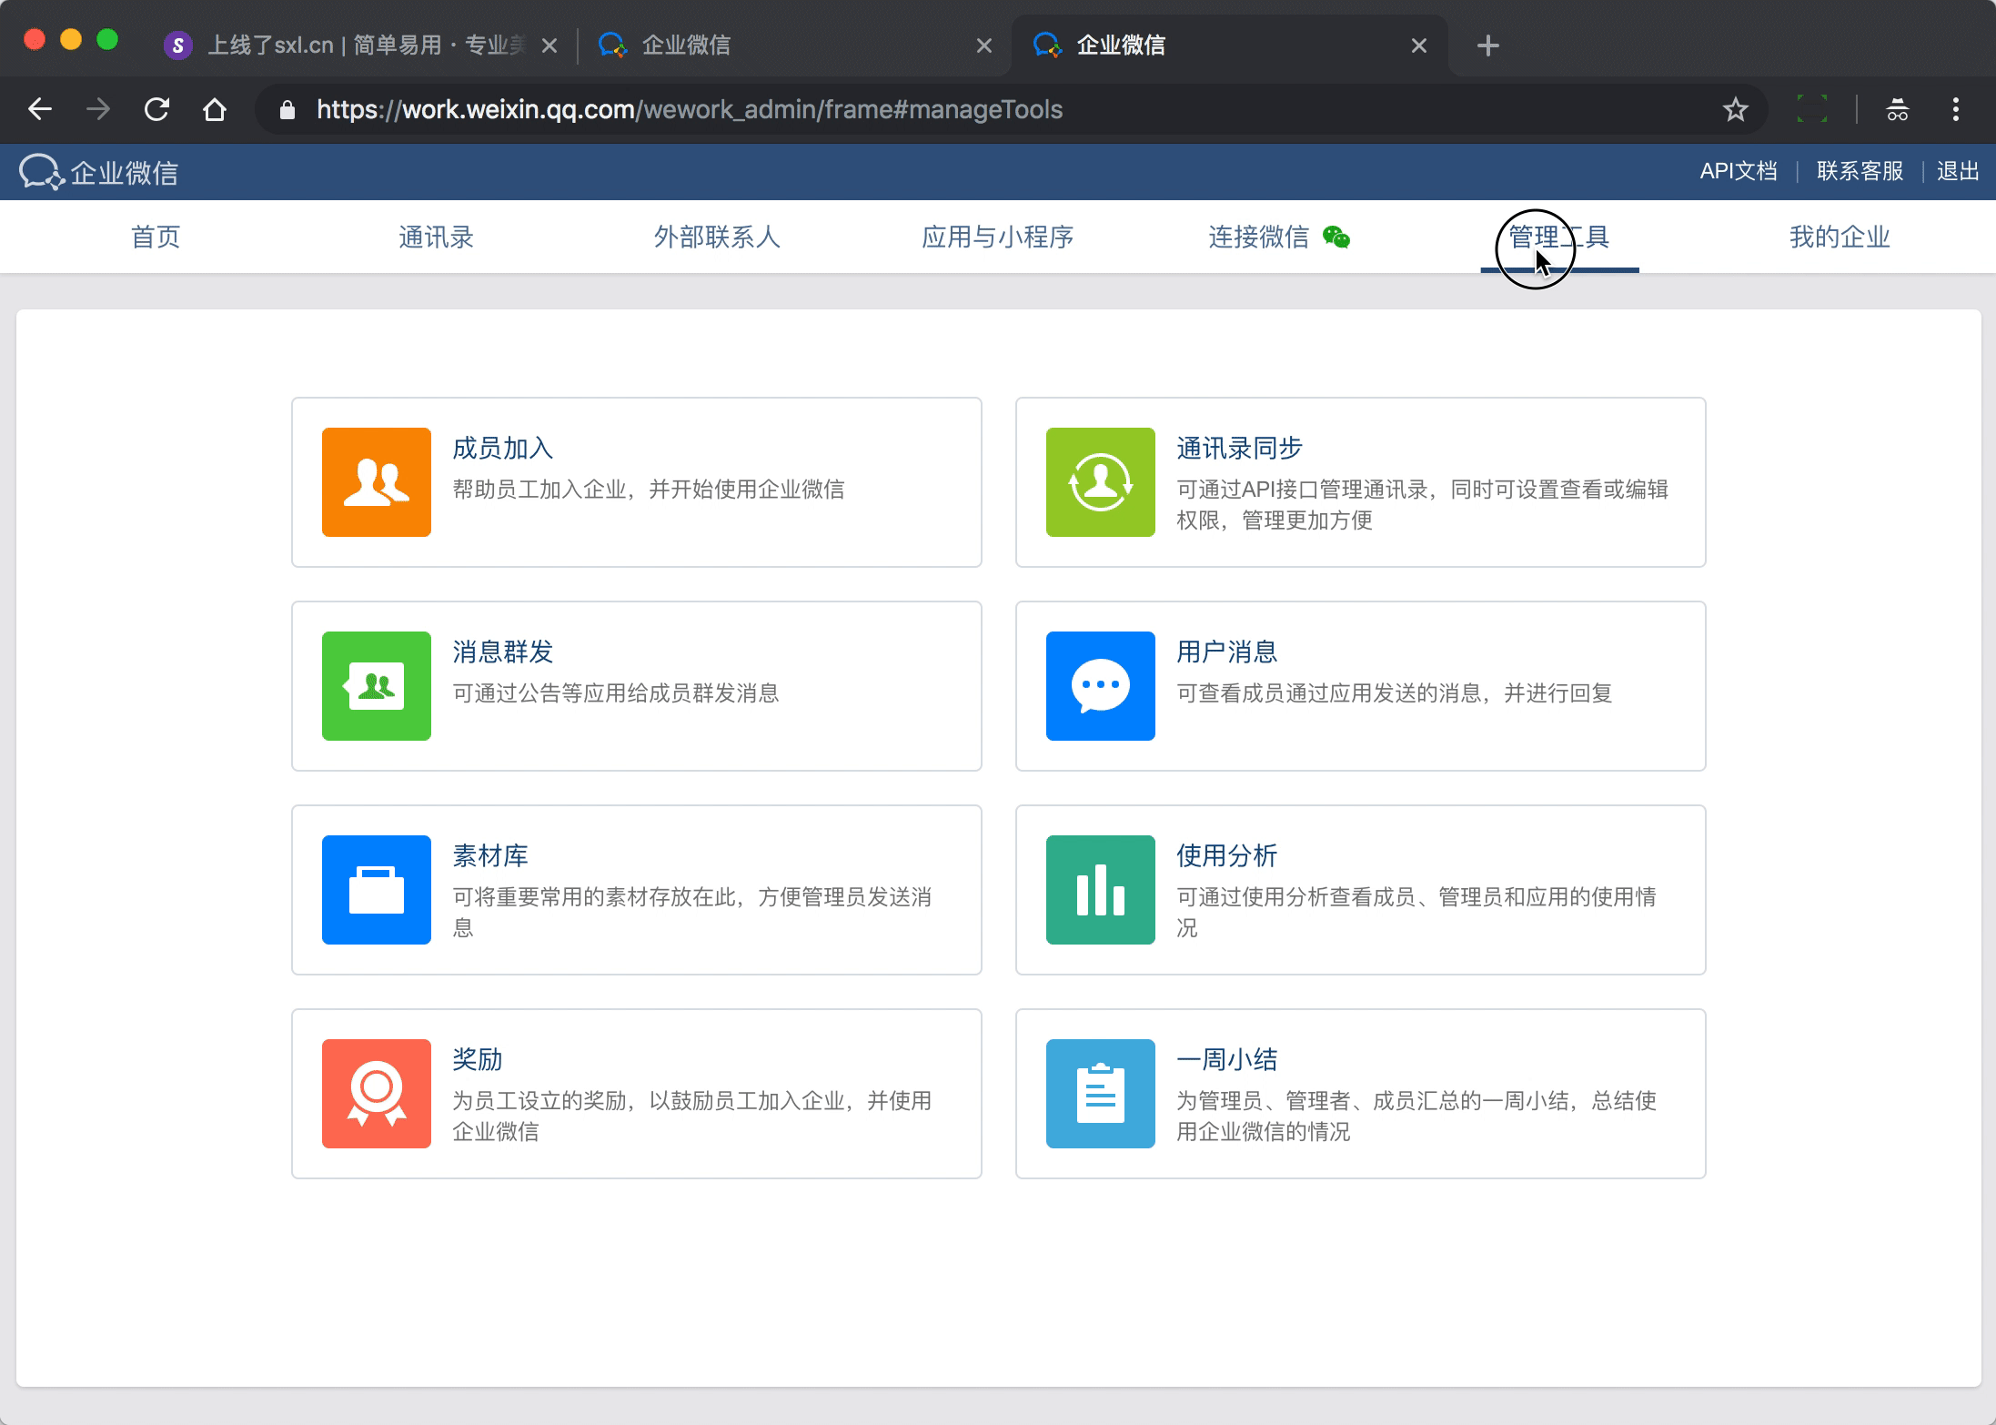Click the 素材库 title link
This screenshot has height=1425, width=1996.
490,856
